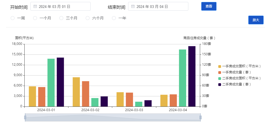Click the calendar icon in end date field
Screen dimensions: 265x124
[x=133, y=6]
